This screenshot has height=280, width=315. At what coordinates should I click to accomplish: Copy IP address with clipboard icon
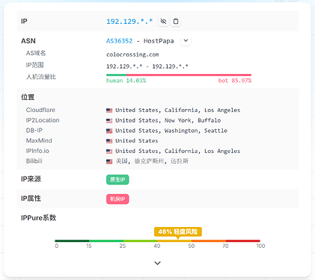(x=176, y=22)
